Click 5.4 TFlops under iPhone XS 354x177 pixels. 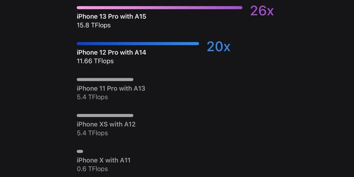pyautogui.click(x=92, y=133)
